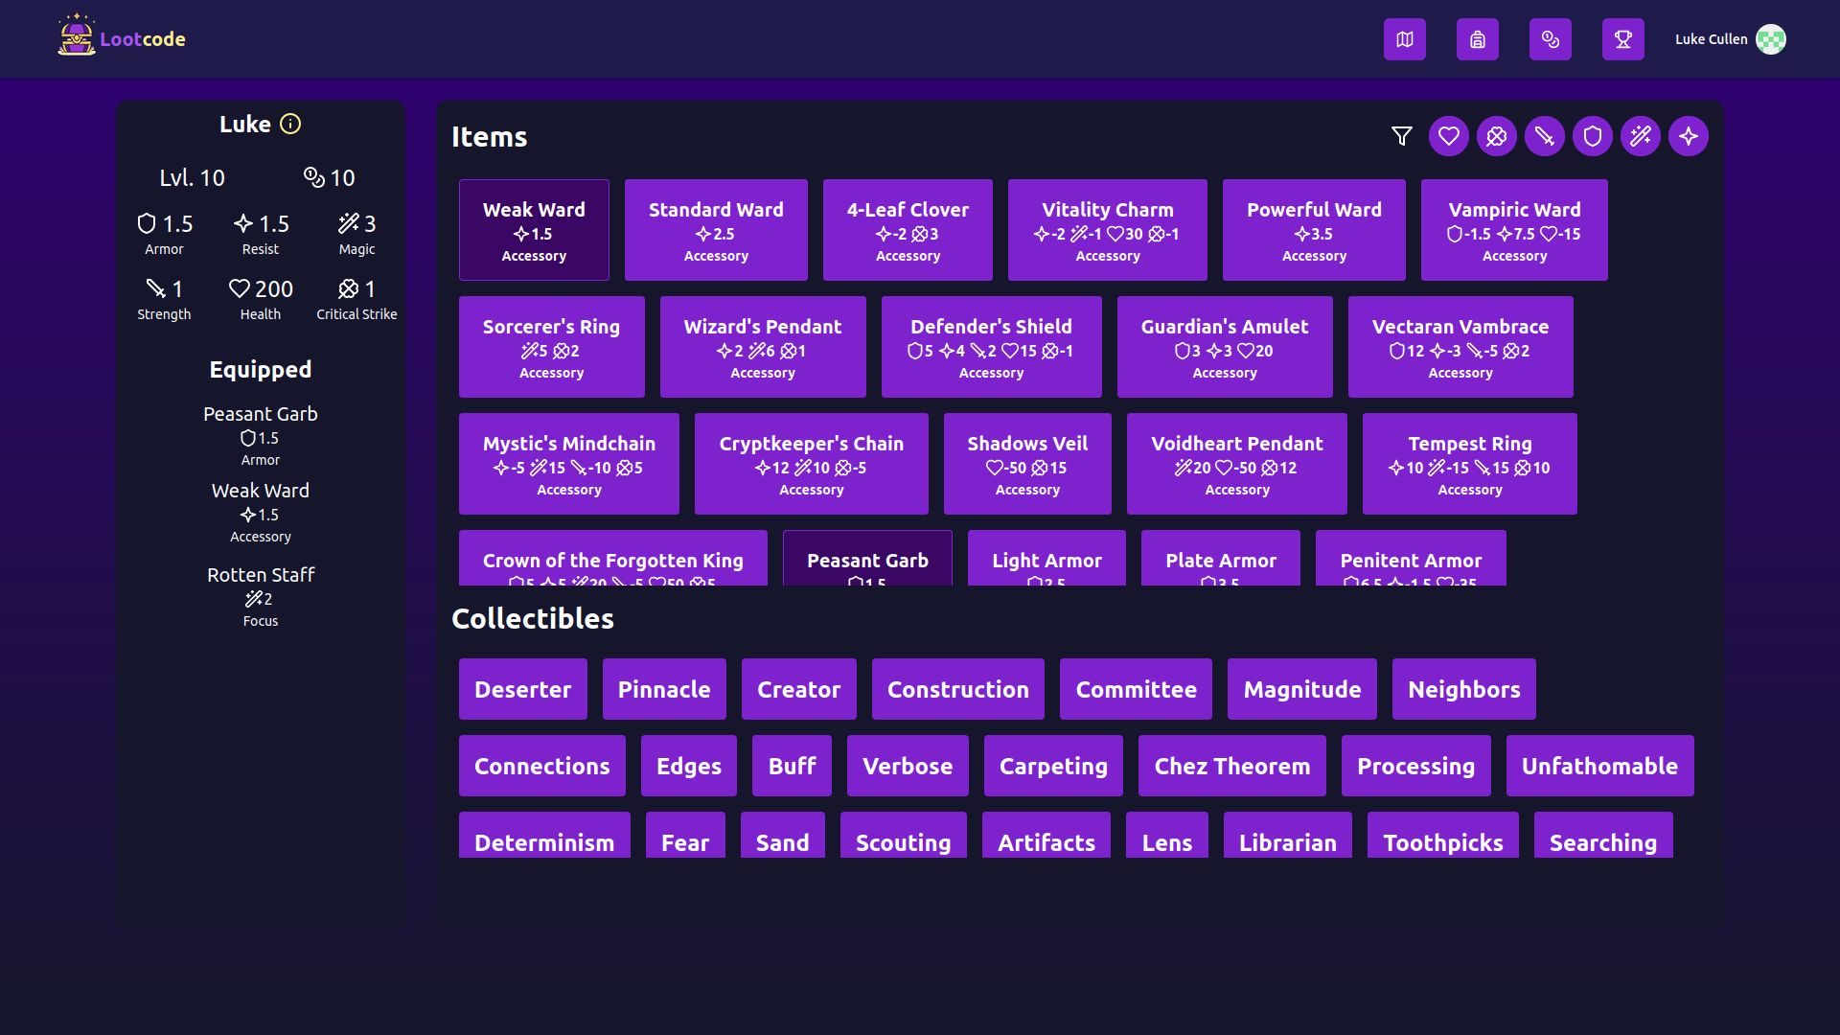Click the funnel filter icon
This screenshot has height=1035, width=1840.
tap(1402, 136)
